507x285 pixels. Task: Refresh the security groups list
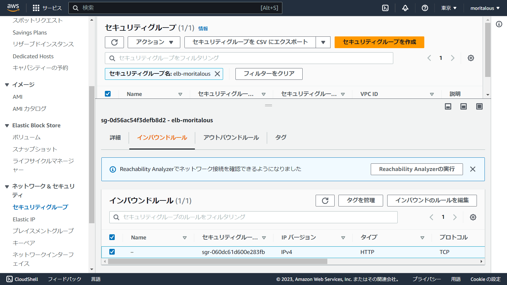tap(114, 42)
